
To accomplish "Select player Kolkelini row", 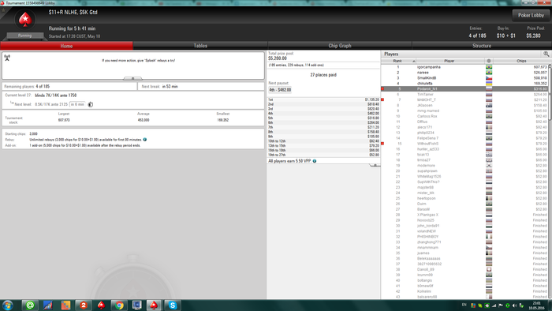I will (464, 291).
